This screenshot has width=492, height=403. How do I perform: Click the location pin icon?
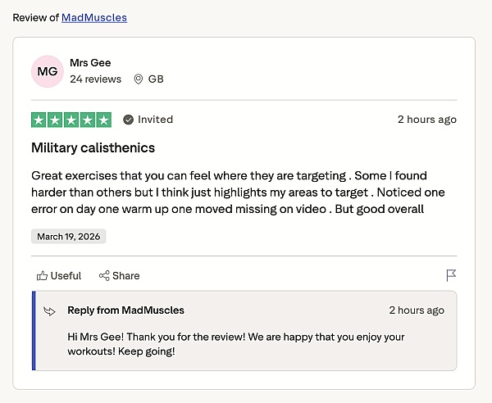[139, 79]
